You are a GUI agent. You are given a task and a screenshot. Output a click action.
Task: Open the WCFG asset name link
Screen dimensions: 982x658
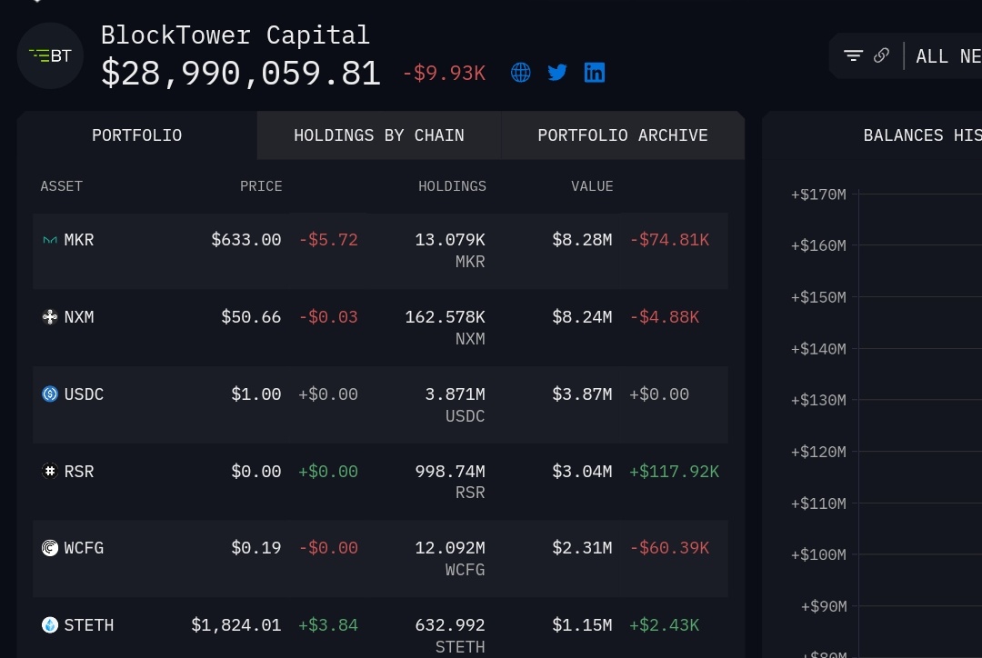coord(84,548)
